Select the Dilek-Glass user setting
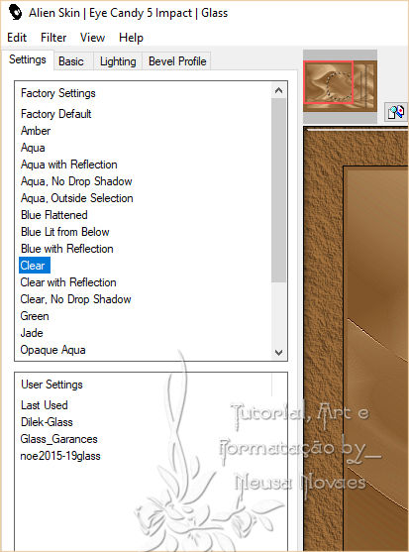This screenshot has height=552, width=409. tap(47, 422)
